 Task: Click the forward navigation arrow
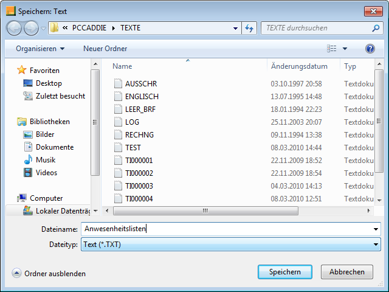(31, 28)
